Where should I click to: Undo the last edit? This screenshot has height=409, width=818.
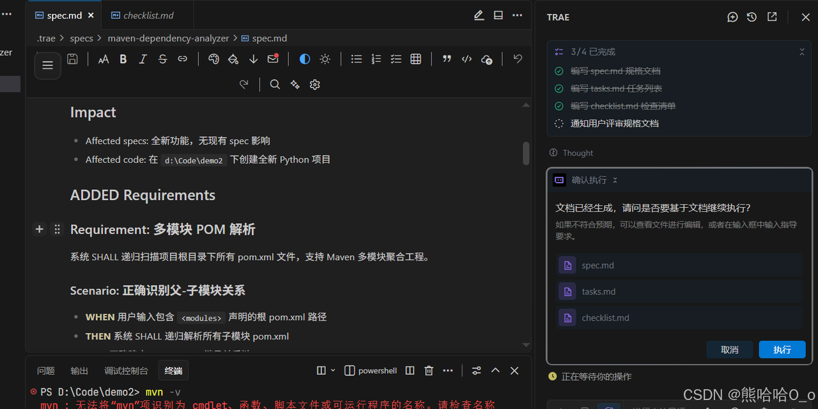pos(518,59)
